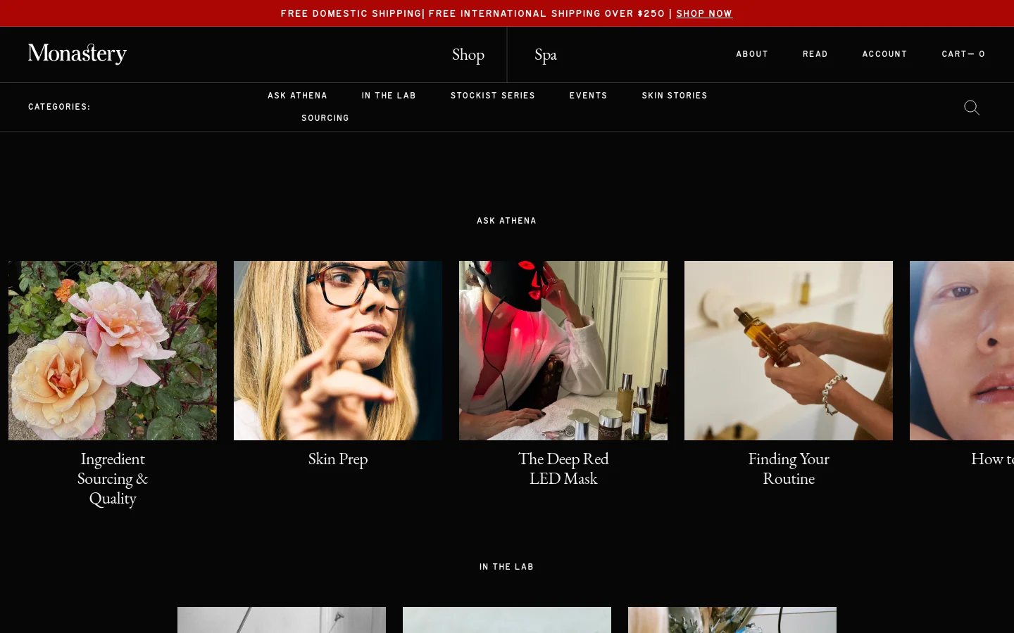The height and width of the screenshot is (633, 1014).
Task: Open the Ask Athena section heading
Action: tap(506, 221)
